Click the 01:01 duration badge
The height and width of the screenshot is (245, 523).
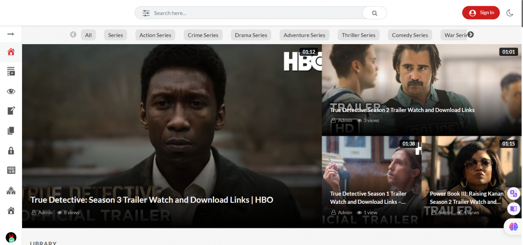point(509,51)
